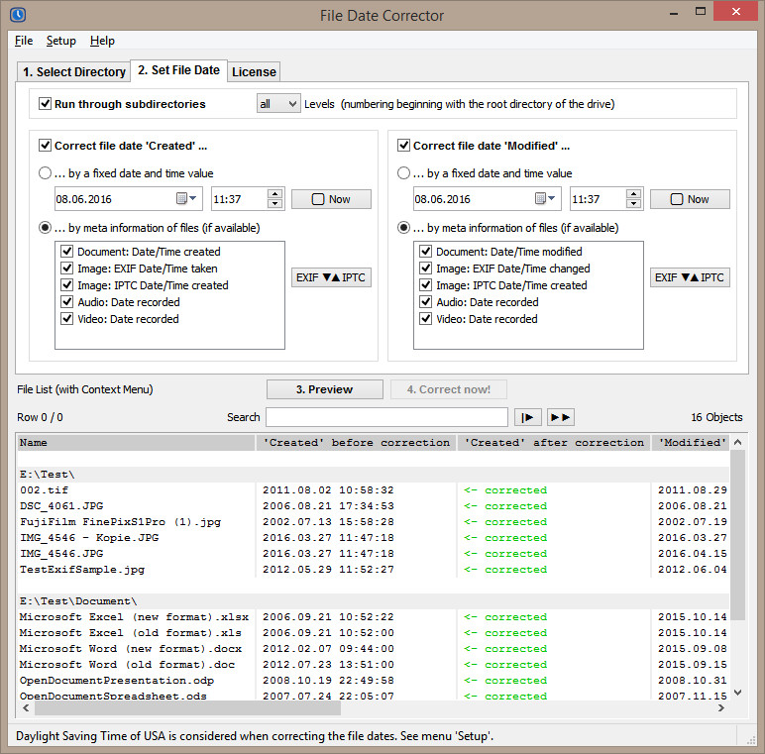Image resolution: width=765 pixels, height=754 pixels.
Task: Select IMG_4546 - Kopie.JPG row
Action: tap(374, 537)
